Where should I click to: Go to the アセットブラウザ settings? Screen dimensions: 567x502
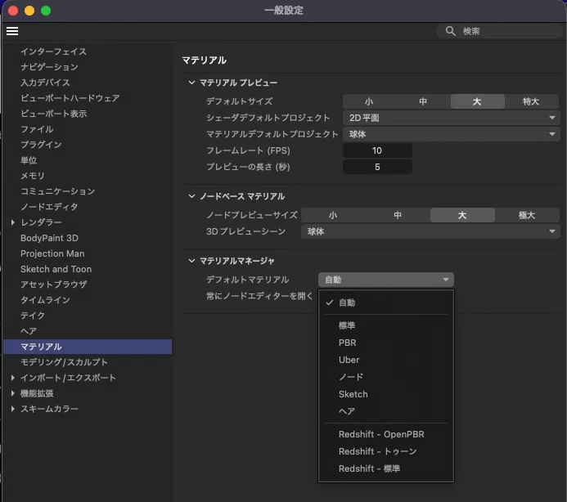click(55, 285)
